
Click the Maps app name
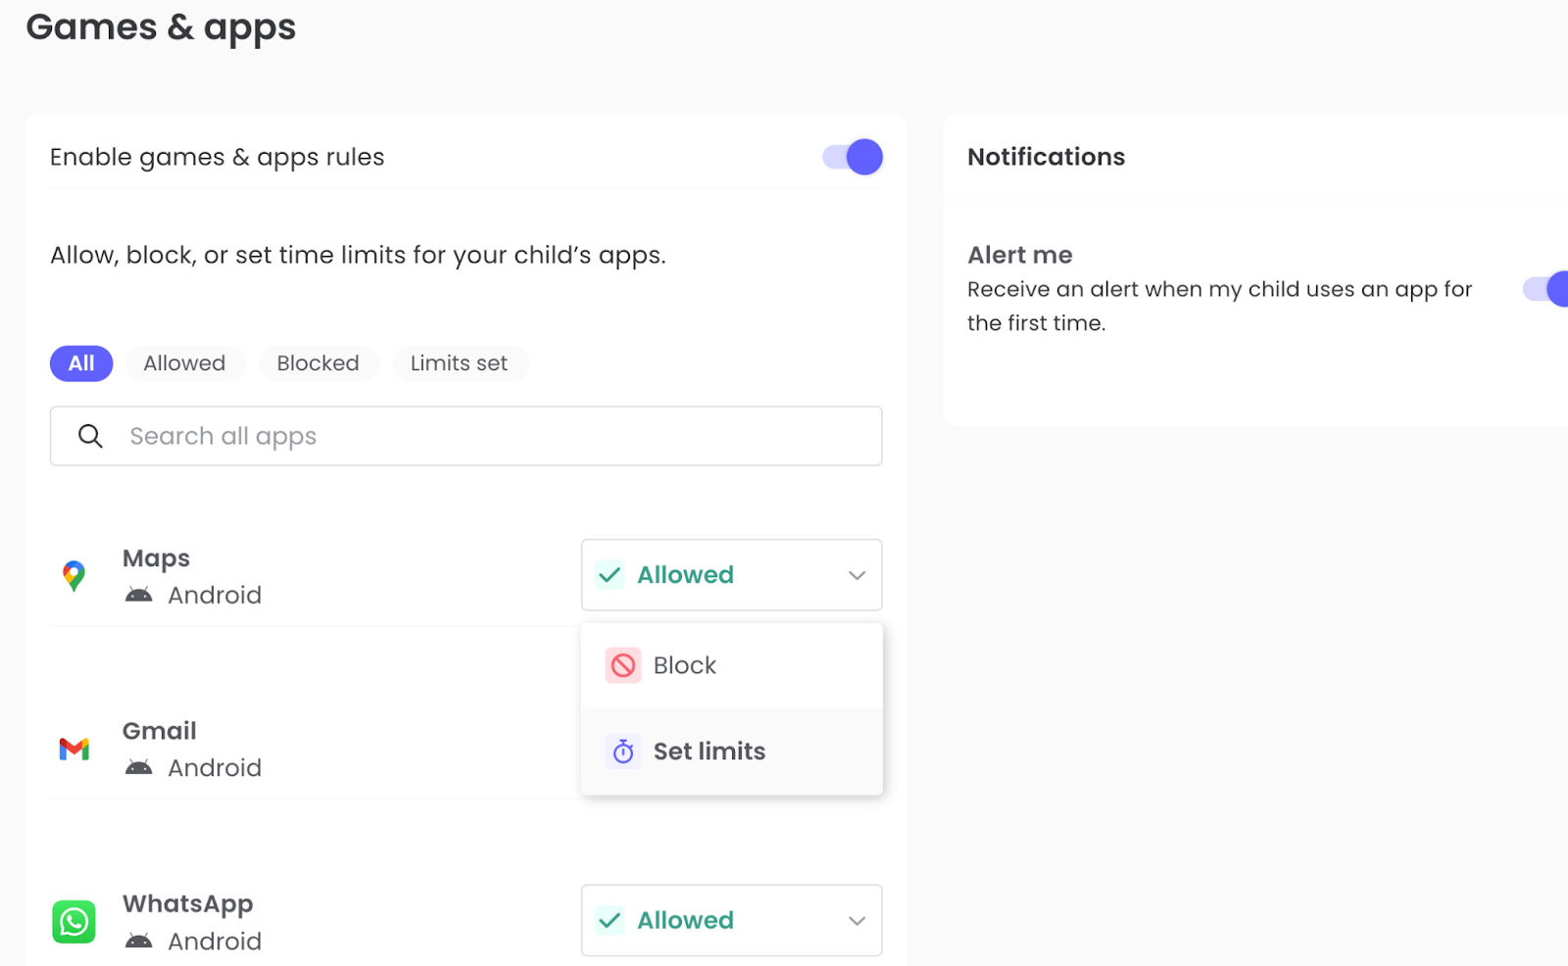point(156,558)
